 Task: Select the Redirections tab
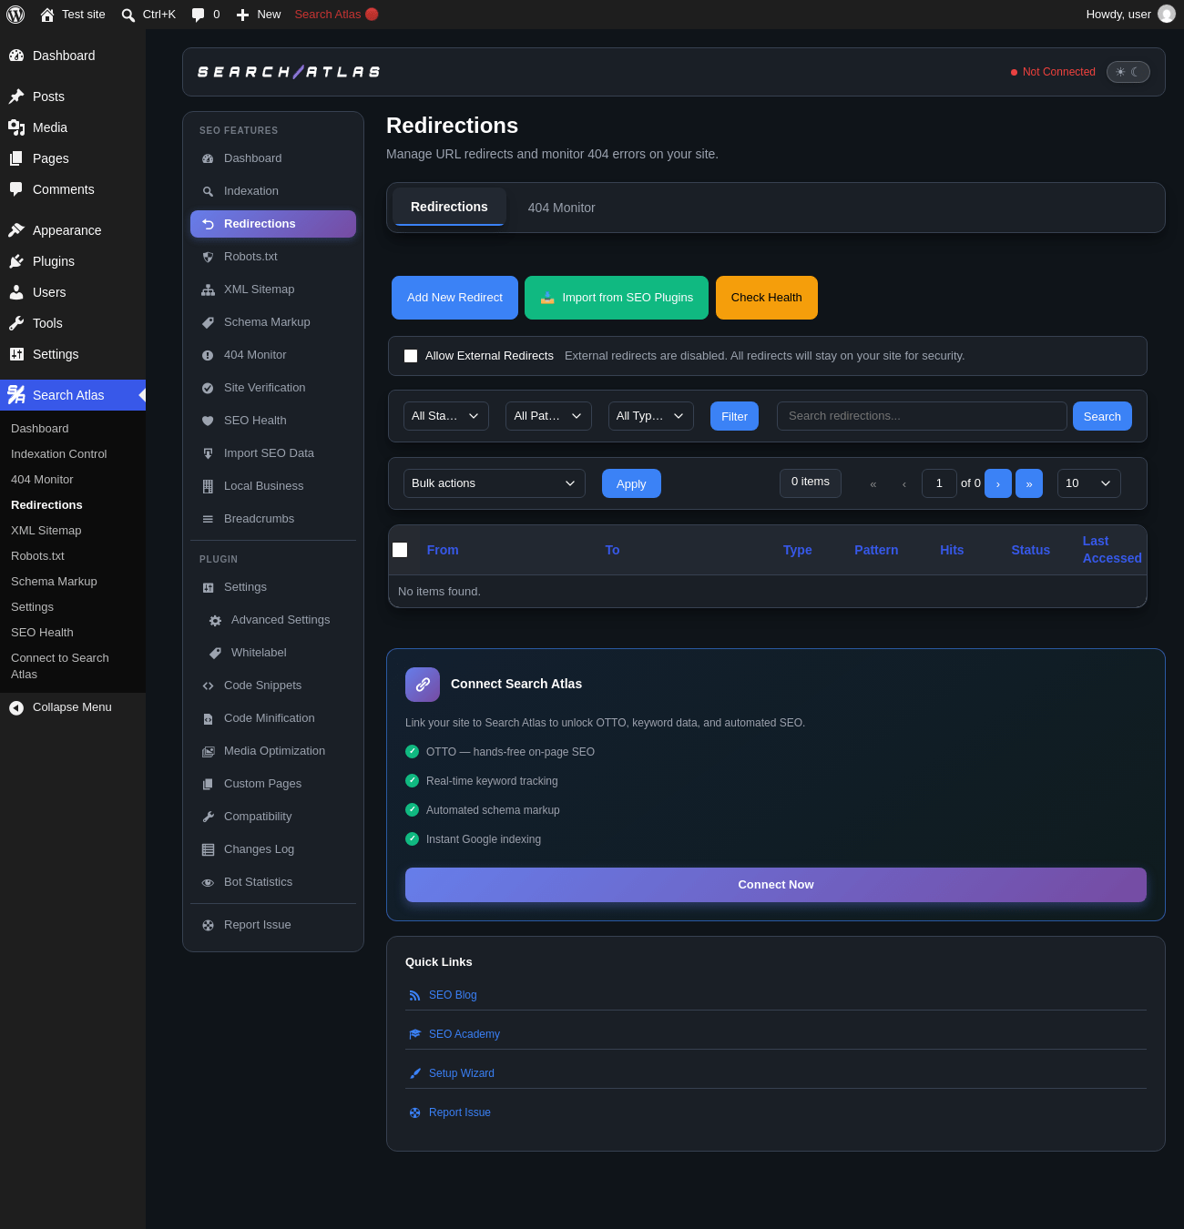(x=449, y=207)
